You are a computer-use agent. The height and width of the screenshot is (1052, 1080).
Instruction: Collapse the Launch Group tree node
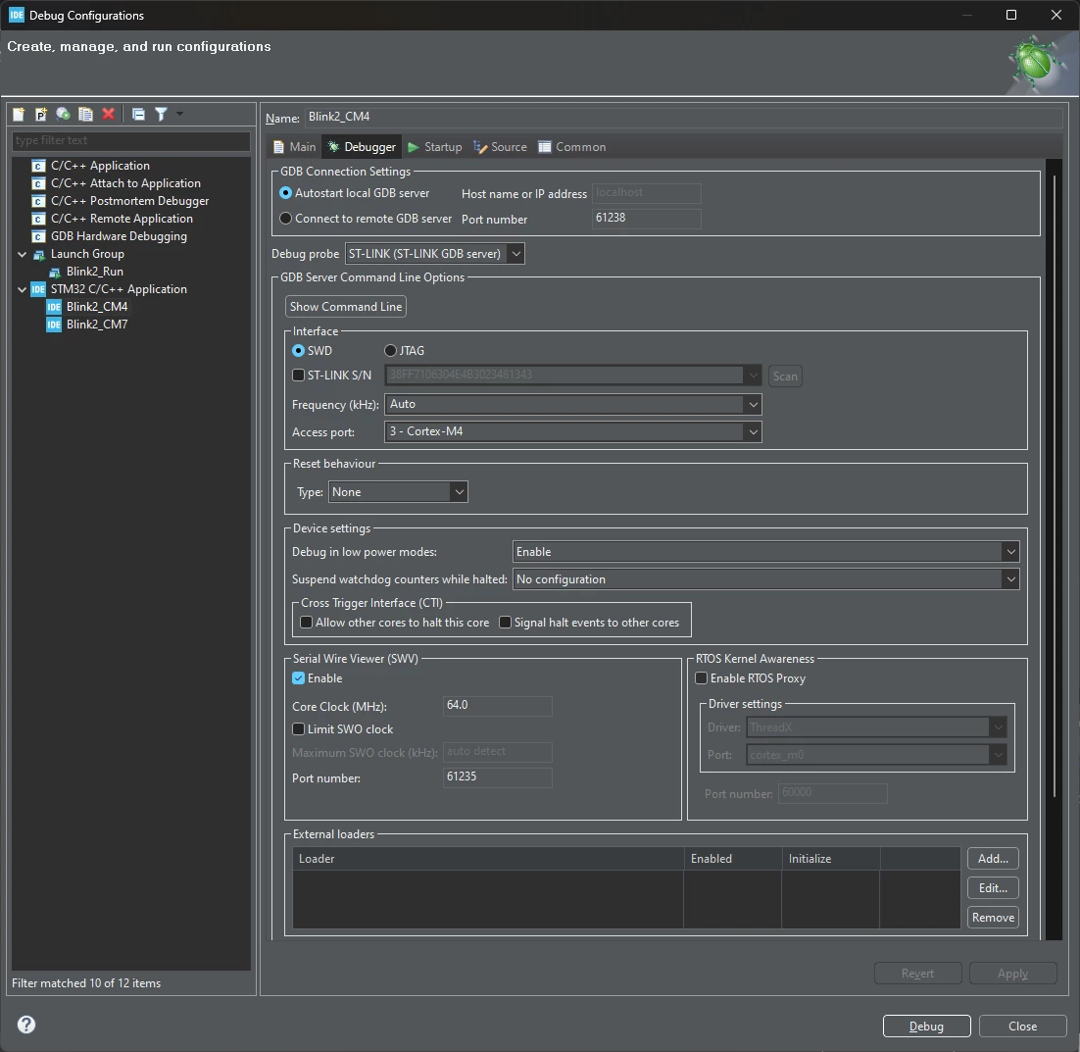click(22, 254)
